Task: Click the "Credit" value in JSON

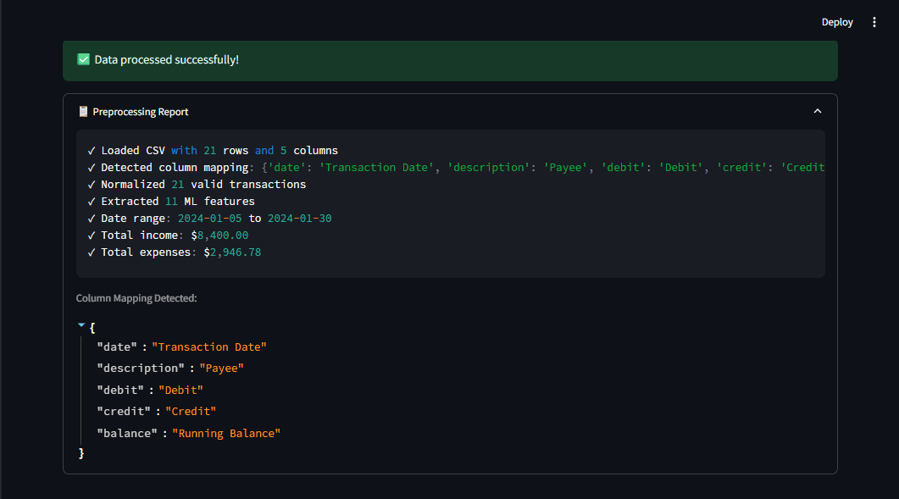Action: tap(191, 411)
